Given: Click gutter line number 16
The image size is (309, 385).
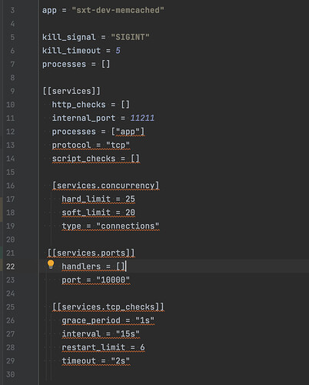Looking at the screenshot, I should click(x=10, y=186).
